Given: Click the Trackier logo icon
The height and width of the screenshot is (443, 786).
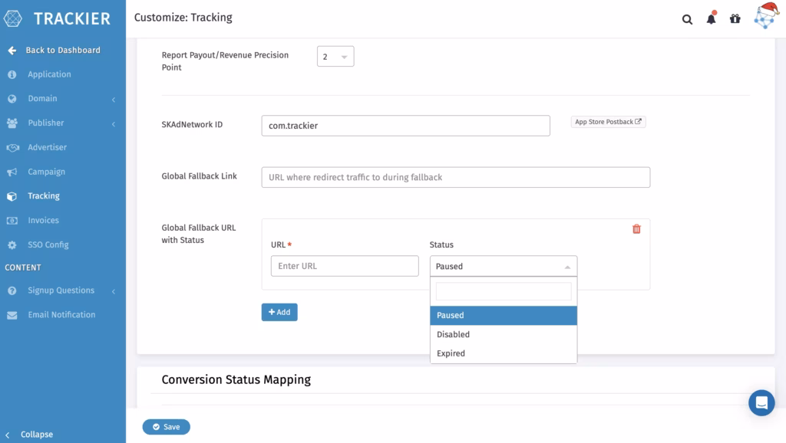Looking at the screenshot, I should point(13,18).
